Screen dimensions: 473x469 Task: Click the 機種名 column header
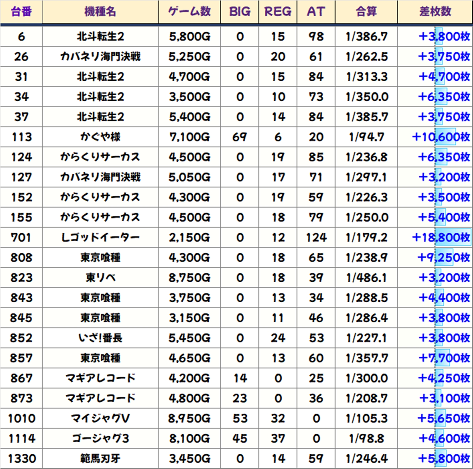click(x=100, y=12)
